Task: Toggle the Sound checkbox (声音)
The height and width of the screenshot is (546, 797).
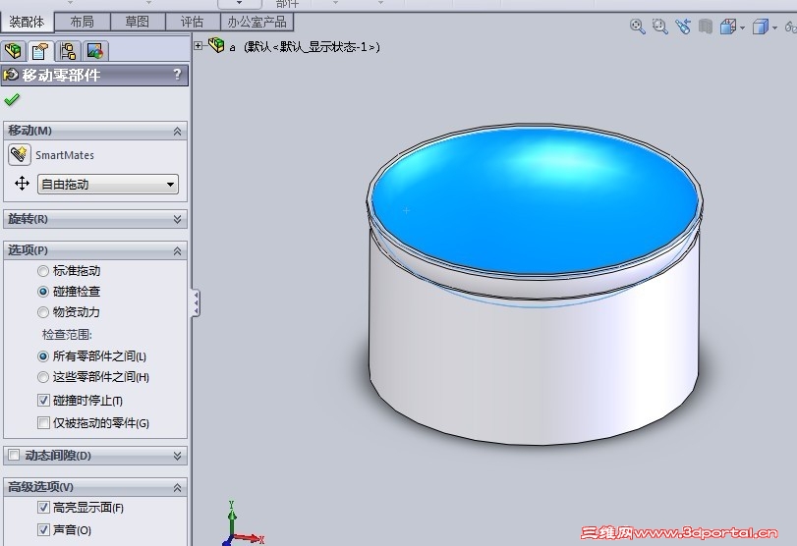Action: 43,529
